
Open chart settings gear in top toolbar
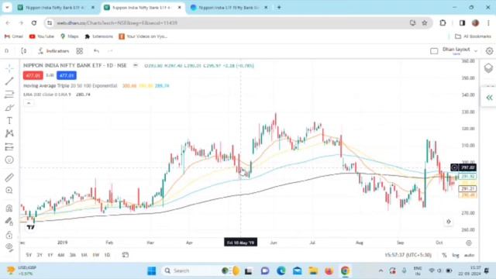tap(489, 51)
